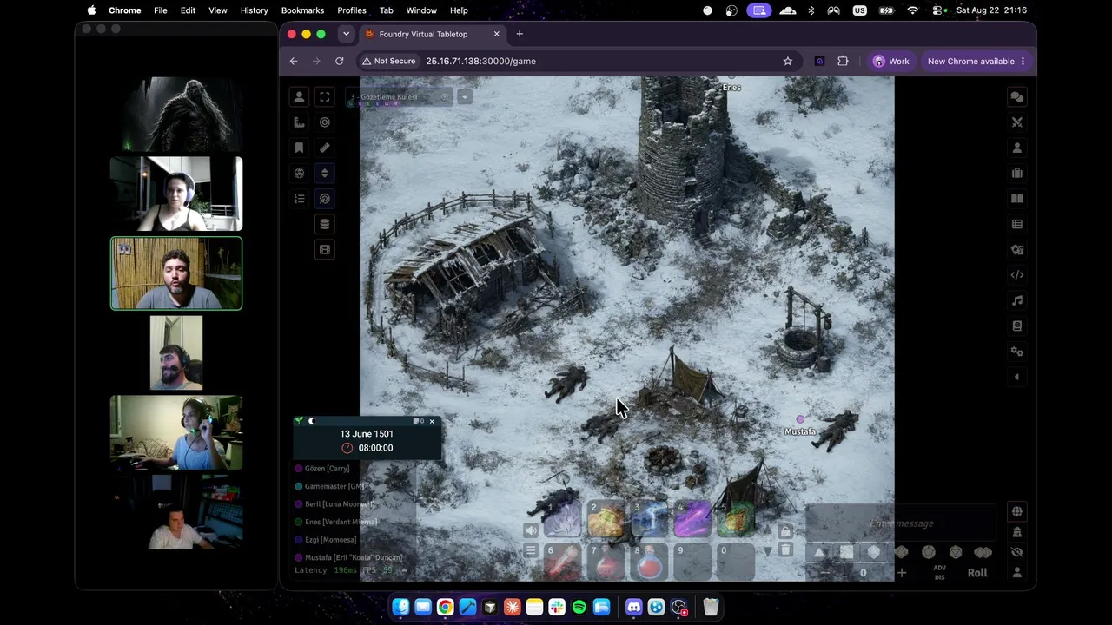This screenshot has width=1112, height=625.
Task: Open the Card Stacks sidebar icon
Action: pos(1017,249)
